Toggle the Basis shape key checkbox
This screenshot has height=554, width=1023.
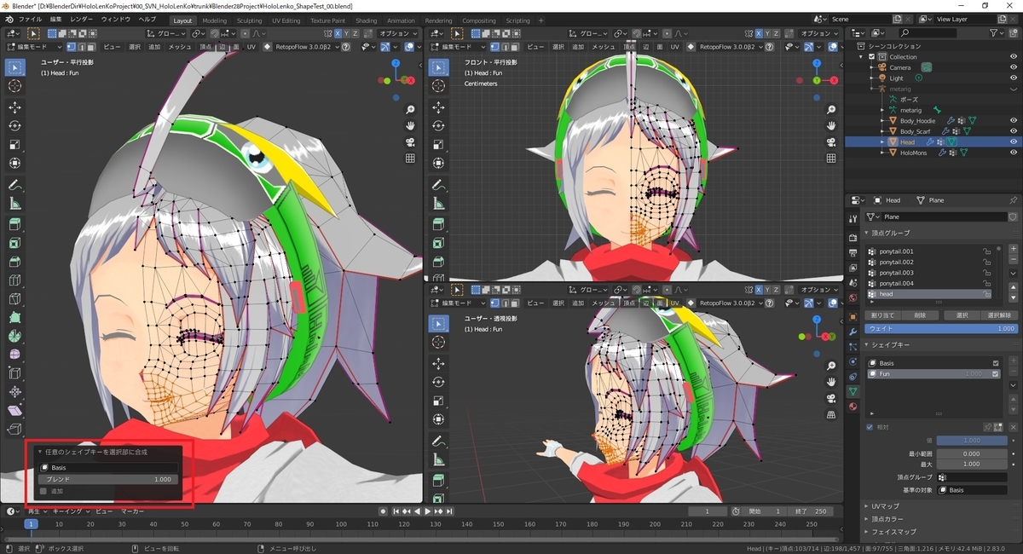tap(995, 363)
